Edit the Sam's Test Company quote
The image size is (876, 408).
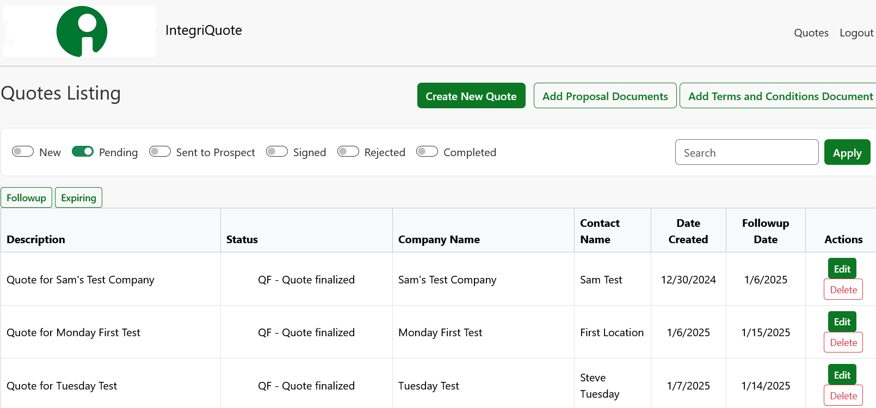click(842, 269)
